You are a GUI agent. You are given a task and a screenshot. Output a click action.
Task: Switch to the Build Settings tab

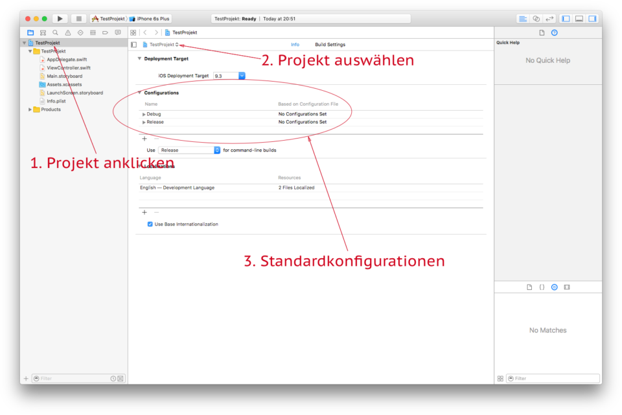(x=330, y=45)
